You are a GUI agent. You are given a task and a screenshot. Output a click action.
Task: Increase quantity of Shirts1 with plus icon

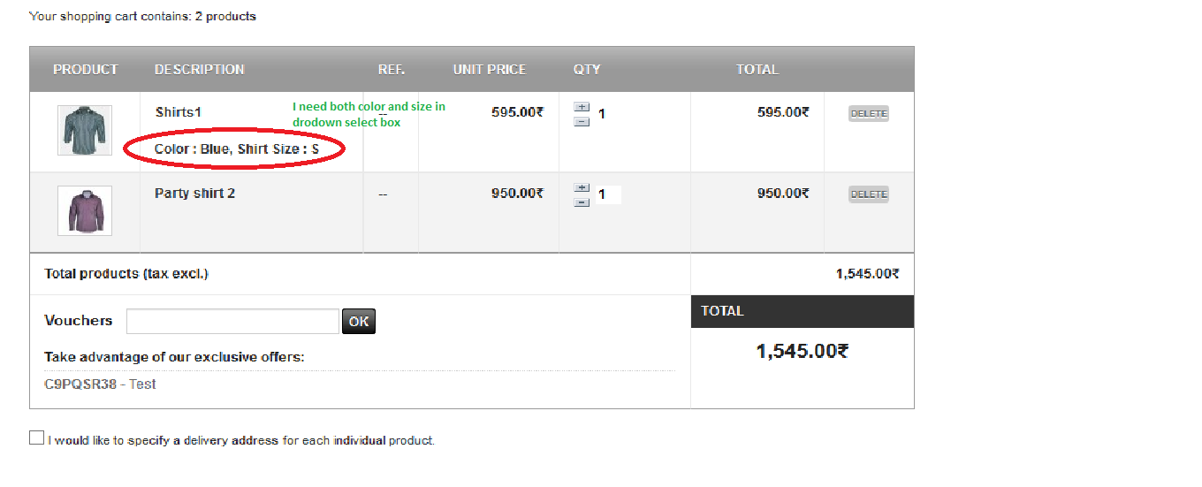pos(582,107)
